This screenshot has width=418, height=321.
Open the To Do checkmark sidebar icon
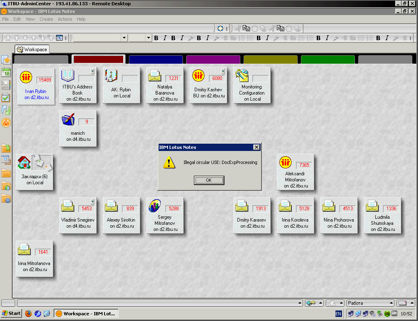(6, 98)
